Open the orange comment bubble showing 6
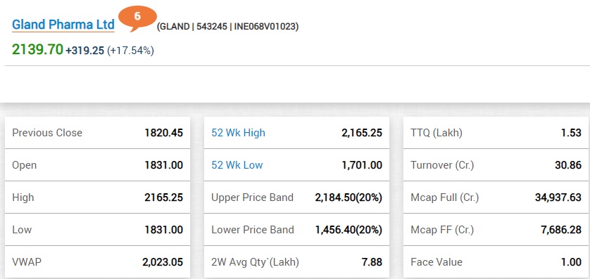The image size is (590, 279). (137, 18)
